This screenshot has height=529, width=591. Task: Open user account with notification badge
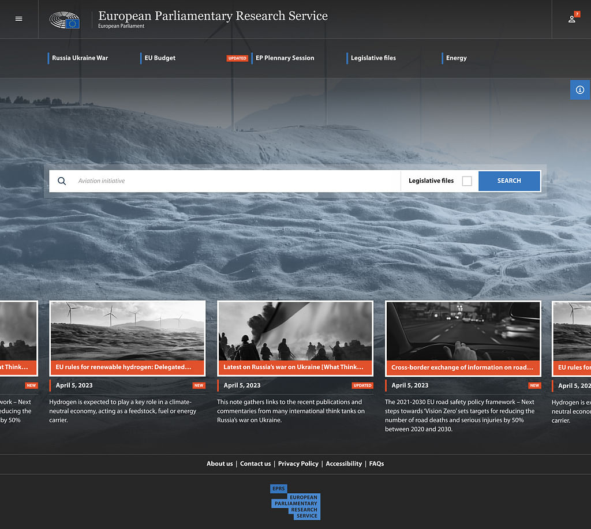coord(572,18)
